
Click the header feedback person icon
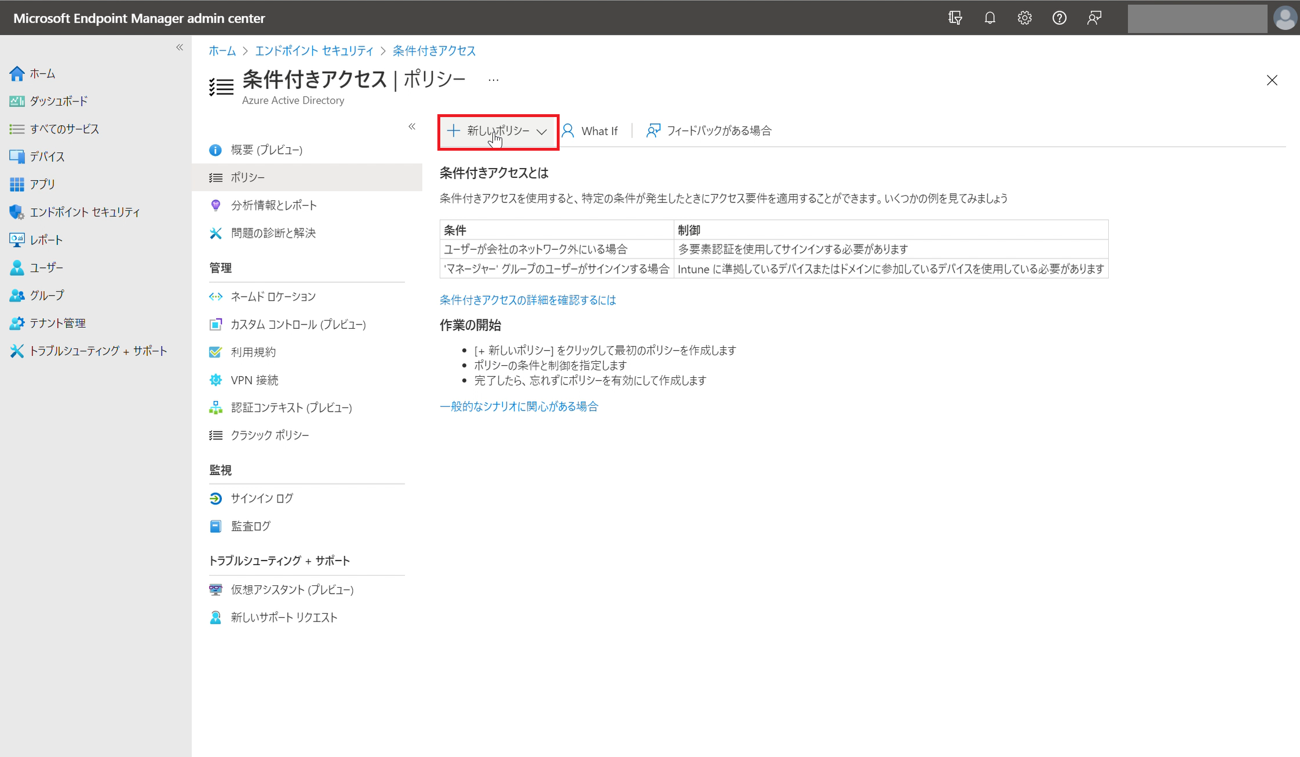(1094, 18)
